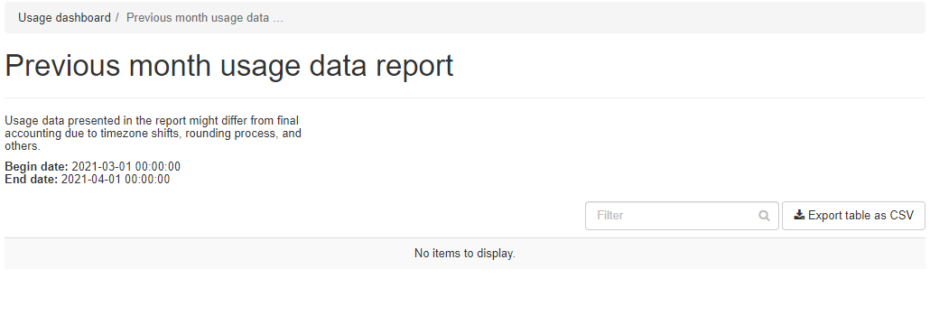
Task: Click the 'End date:' bold label
Action: [32, 179]
